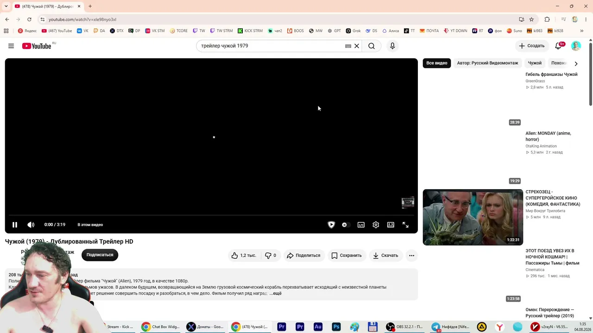Viewport: 593px width, 333px height.
Task: Open the Chat Box Widget taskbar item
Action: 161,327
